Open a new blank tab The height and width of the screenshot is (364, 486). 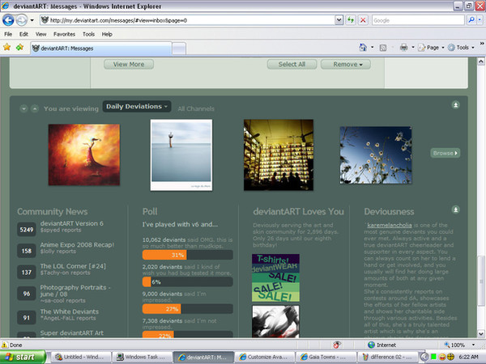click(x=179, y=49)
